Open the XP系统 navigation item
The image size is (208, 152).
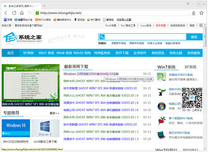[28, 53]
